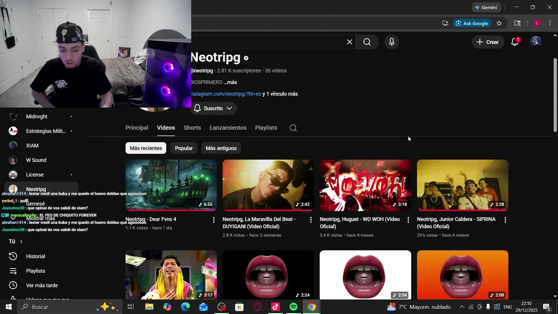Screen dimensions: 558x314
Task: Open the Chrome profile L avatar
Action: click(x=537, y=23)
